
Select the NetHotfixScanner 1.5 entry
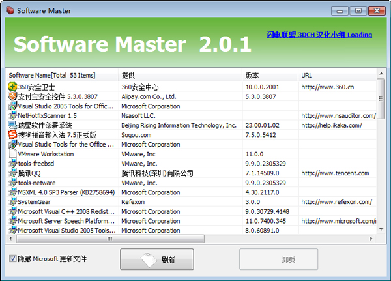[x=48, y=116]
